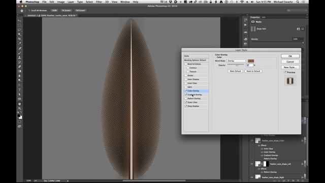
Task: Hide the feather_vane_shape_Left layer
Action: (252, 164)
